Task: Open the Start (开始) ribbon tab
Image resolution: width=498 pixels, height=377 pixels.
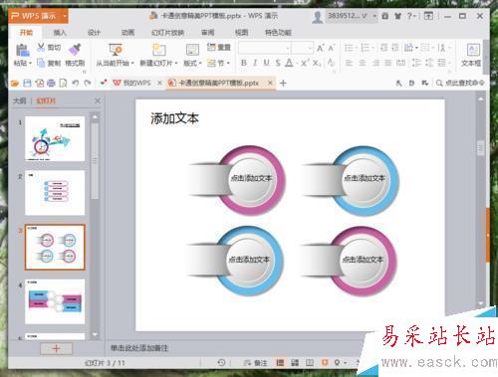Action: [26, 32]
